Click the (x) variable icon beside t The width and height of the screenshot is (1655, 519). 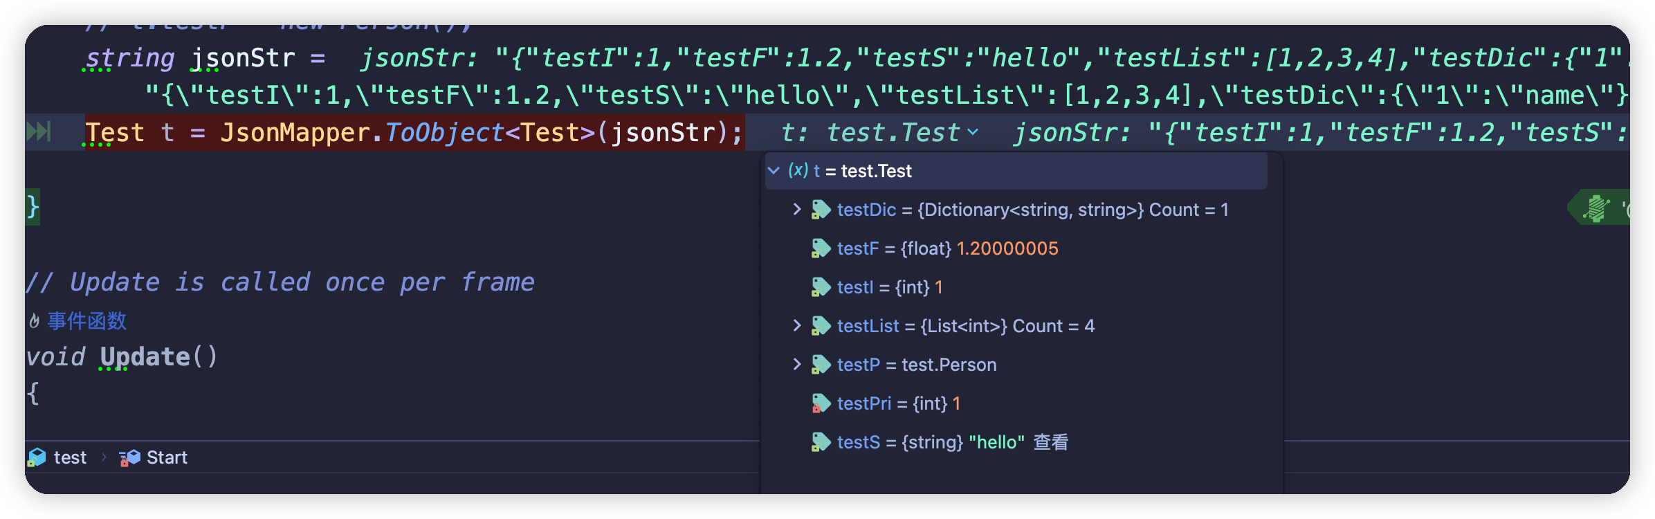pos(798,170)
